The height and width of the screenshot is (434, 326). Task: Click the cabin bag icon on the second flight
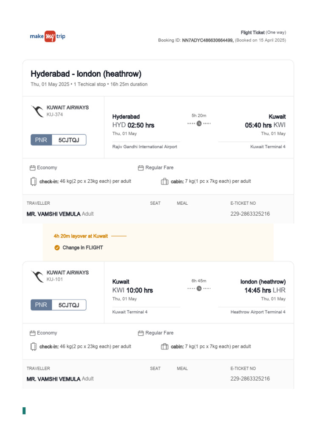[x=165, y=347]
